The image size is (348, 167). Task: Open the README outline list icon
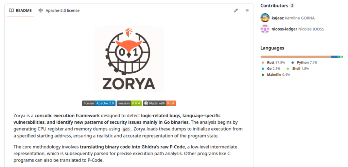click(246, 10)
